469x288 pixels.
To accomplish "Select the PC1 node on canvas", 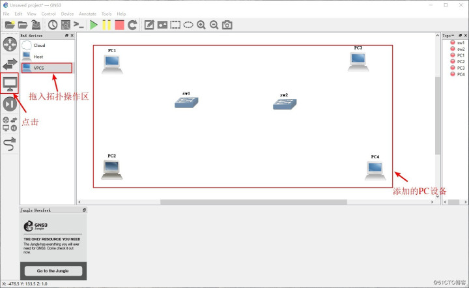I will click(112, 64).
